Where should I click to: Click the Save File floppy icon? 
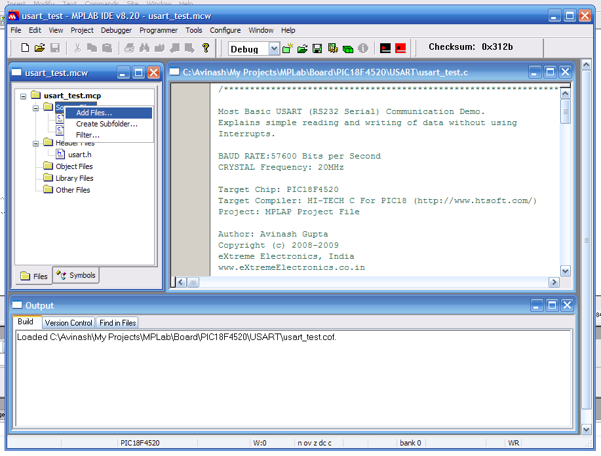click(55, 48)
